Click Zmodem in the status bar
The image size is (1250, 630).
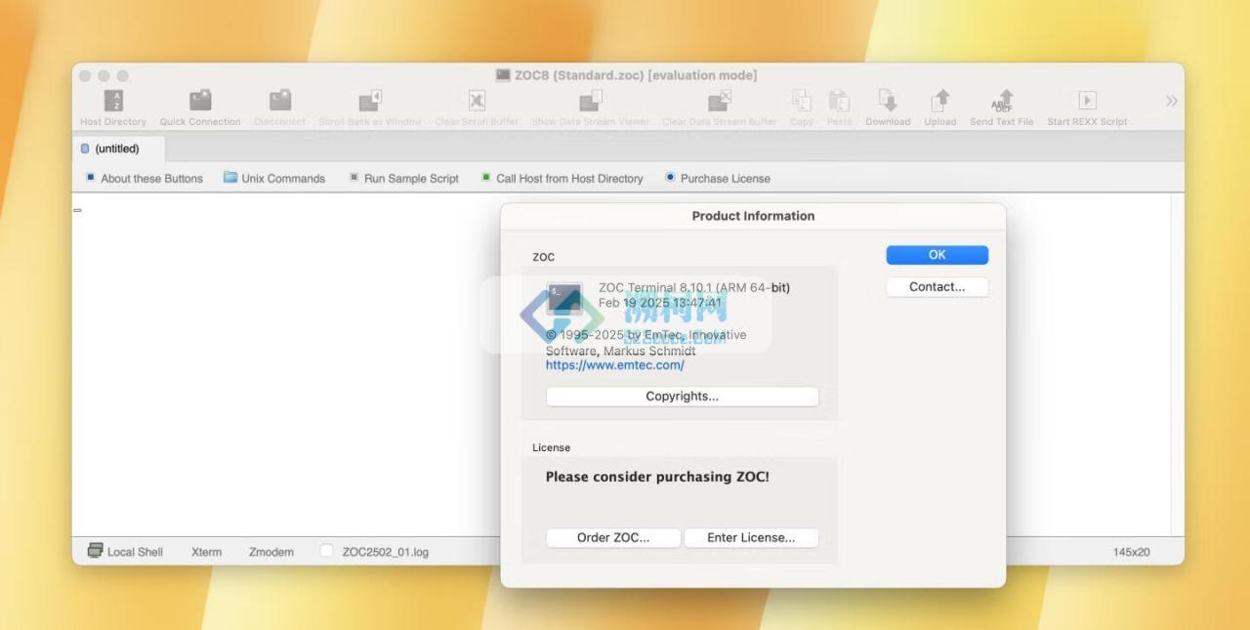(x=271, y=552)
